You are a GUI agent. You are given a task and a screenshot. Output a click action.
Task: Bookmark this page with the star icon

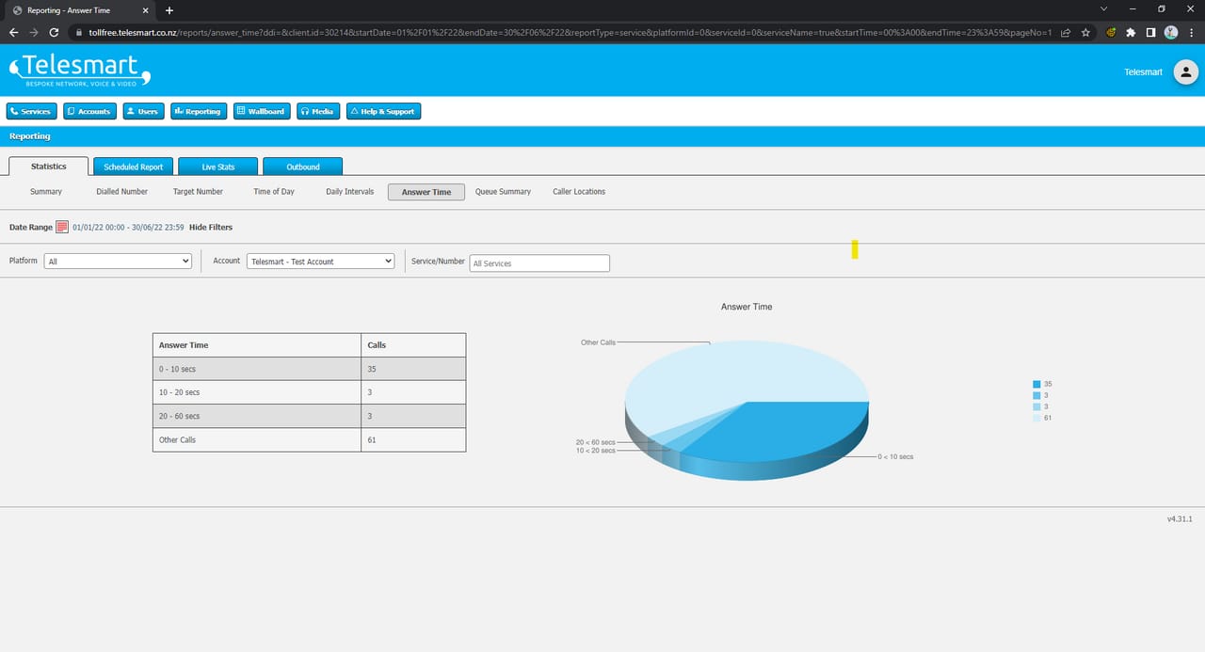(x=1085, y=32)
